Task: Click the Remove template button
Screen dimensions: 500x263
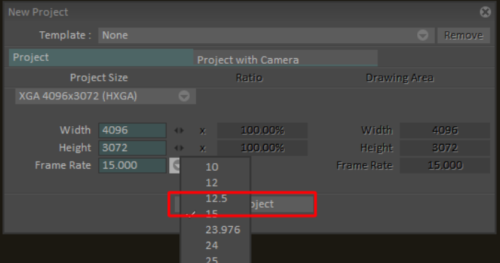Action: pyautogui.click(x=463, y=35)
